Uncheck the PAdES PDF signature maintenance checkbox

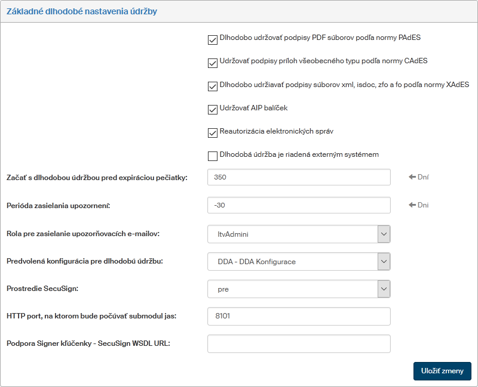[x=212, y=40]
